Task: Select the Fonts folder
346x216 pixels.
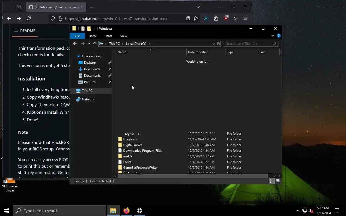Action: 127,162
